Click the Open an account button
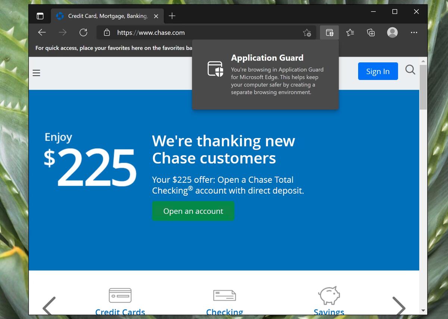 193,211
